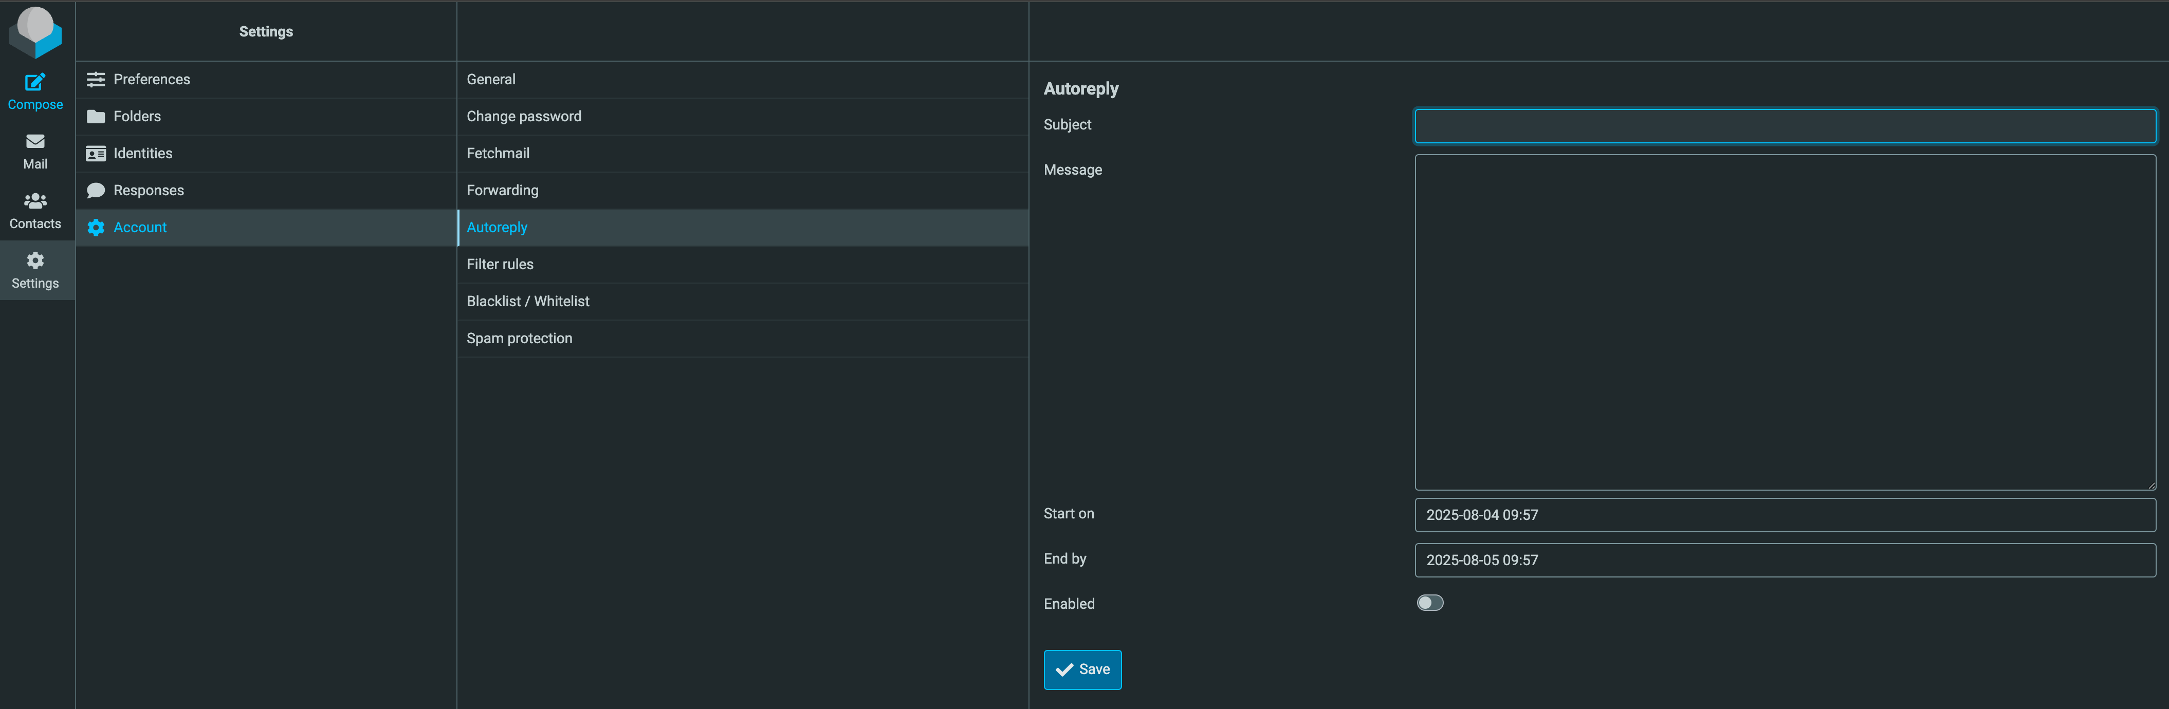Click the Start on date field

pos(1784,514)
